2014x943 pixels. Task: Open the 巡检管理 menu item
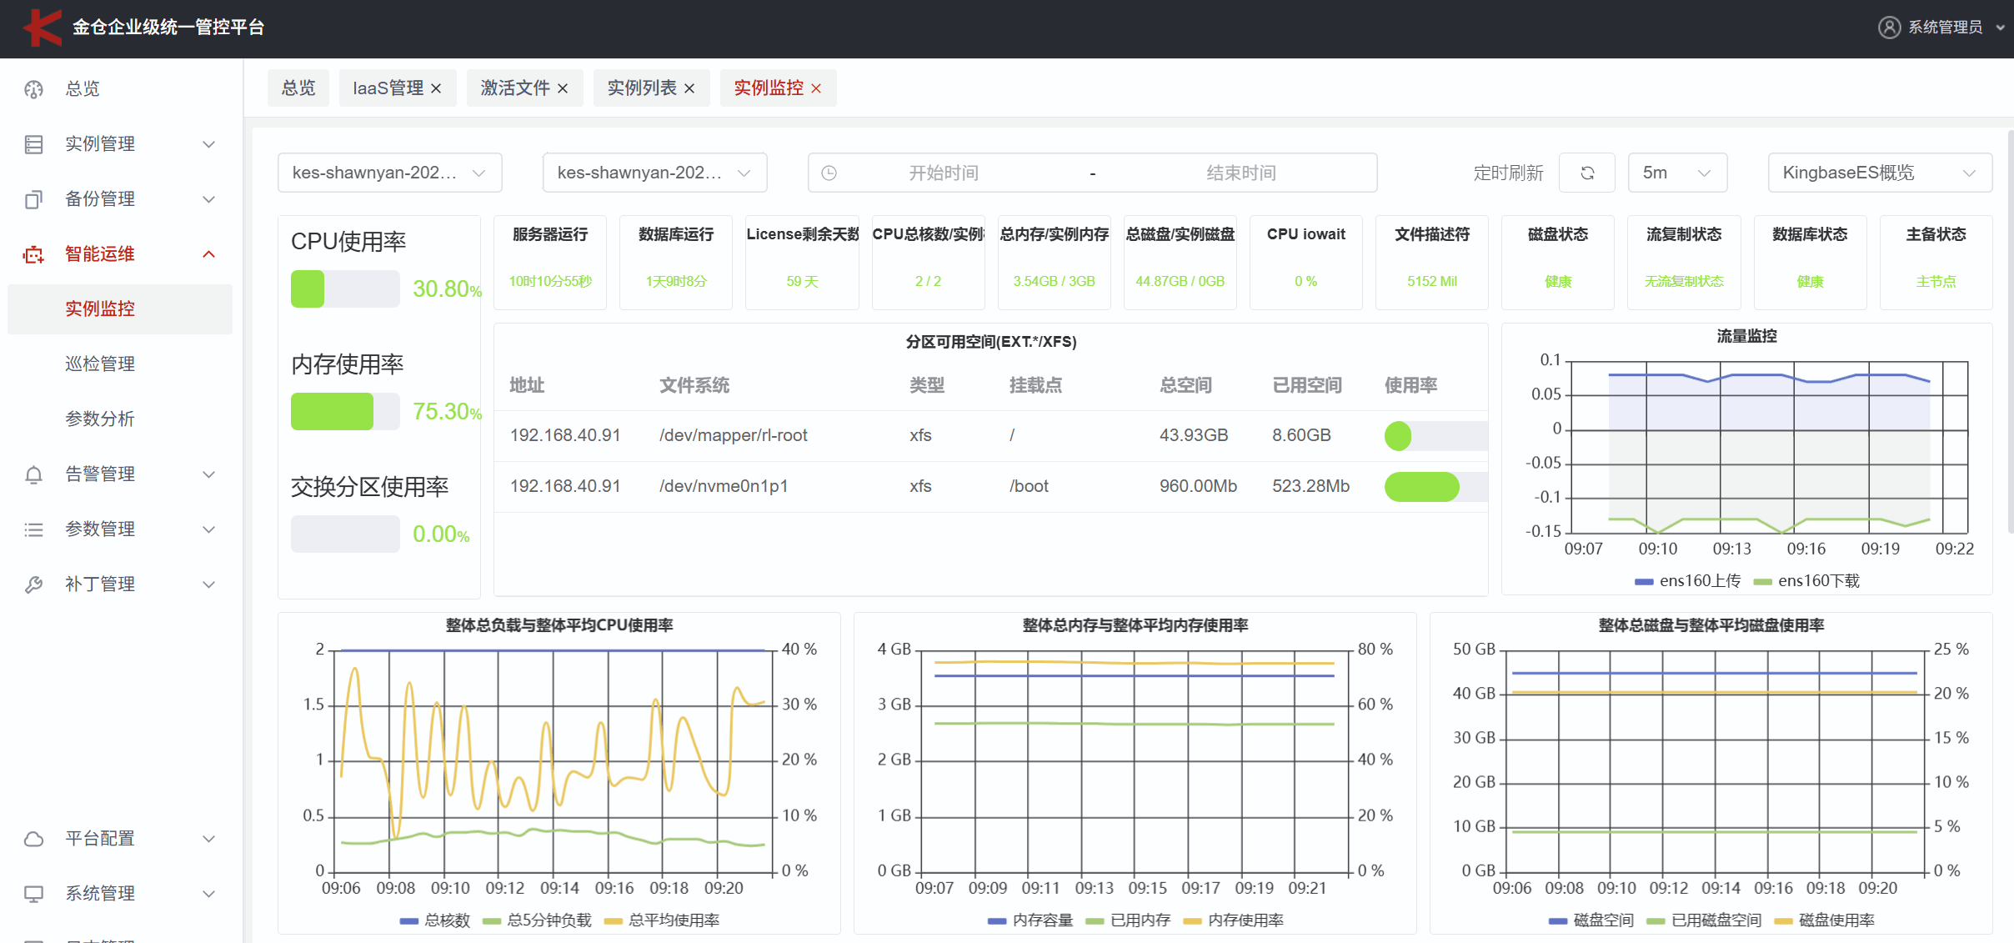click(x=100, y=364)
